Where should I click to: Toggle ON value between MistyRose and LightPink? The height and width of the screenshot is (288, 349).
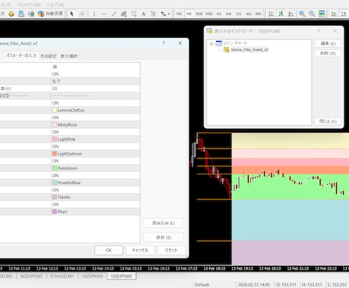click(x=96, y=132)
